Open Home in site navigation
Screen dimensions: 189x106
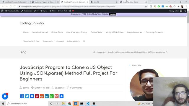[x=26, y=32]
